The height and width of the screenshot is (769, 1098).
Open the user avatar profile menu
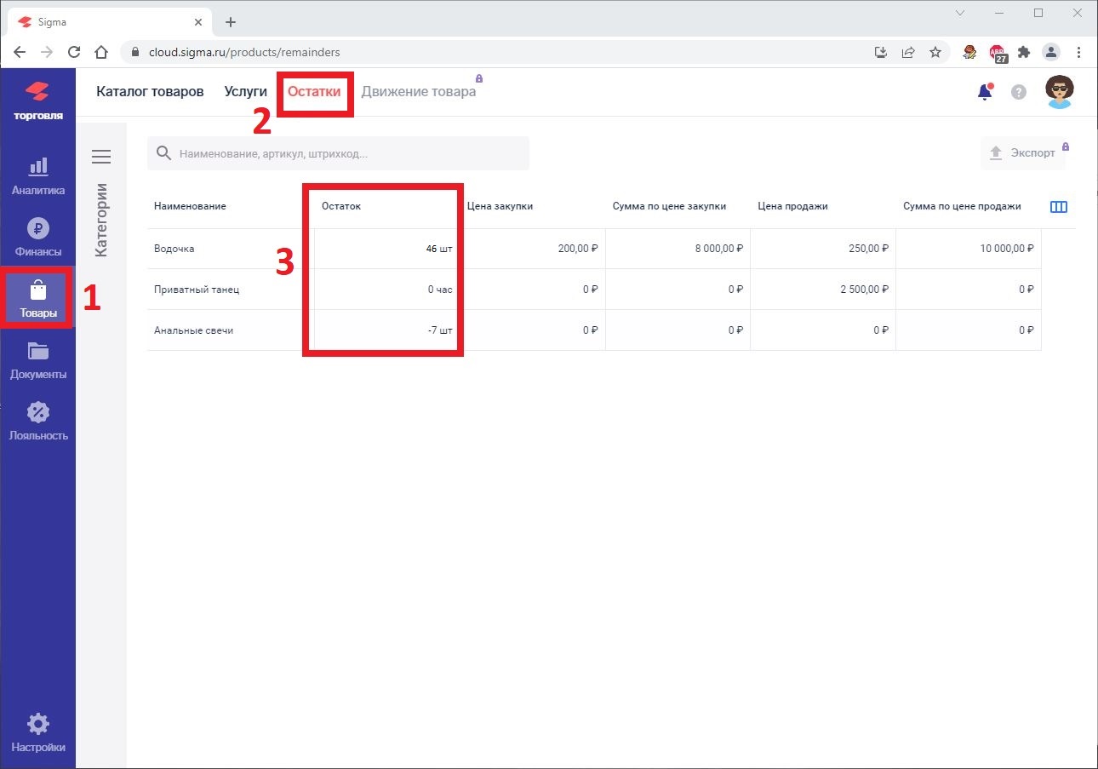coord(1059,92)
